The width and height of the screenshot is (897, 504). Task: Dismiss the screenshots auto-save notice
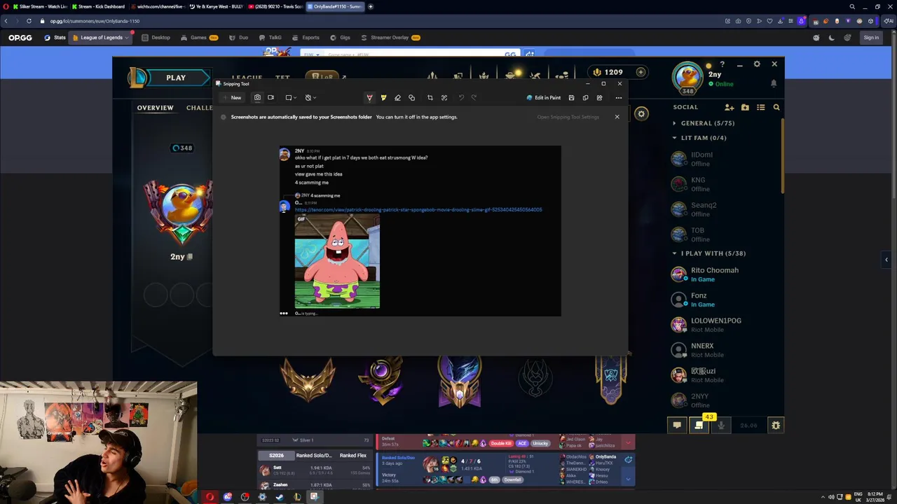(x=617, y=117)
